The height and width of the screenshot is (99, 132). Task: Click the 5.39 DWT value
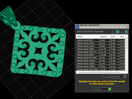click(113, 64)
